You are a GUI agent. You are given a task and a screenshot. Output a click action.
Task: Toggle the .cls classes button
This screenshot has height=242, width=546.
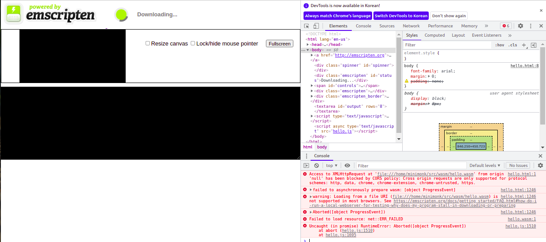point(512,45)
